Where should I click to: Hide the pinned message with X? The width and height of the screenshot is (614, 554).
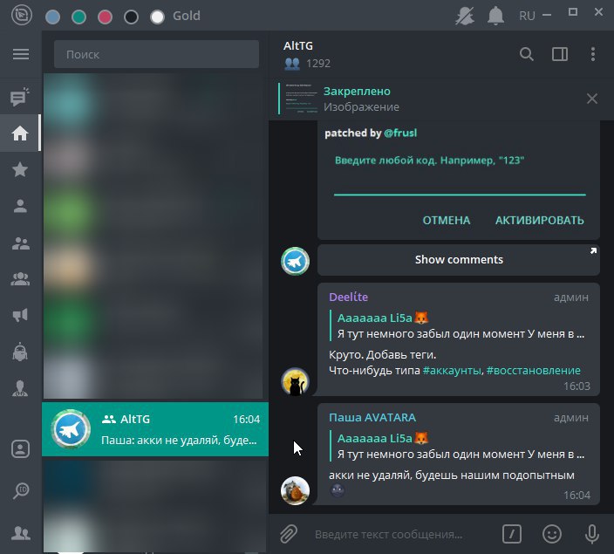click(592, 99)
